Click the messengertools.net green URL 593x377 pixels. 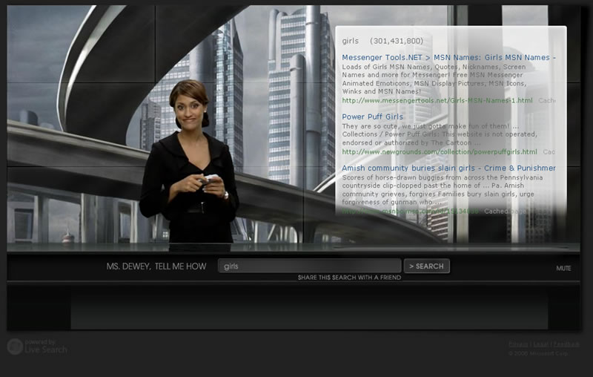(437, 100)
